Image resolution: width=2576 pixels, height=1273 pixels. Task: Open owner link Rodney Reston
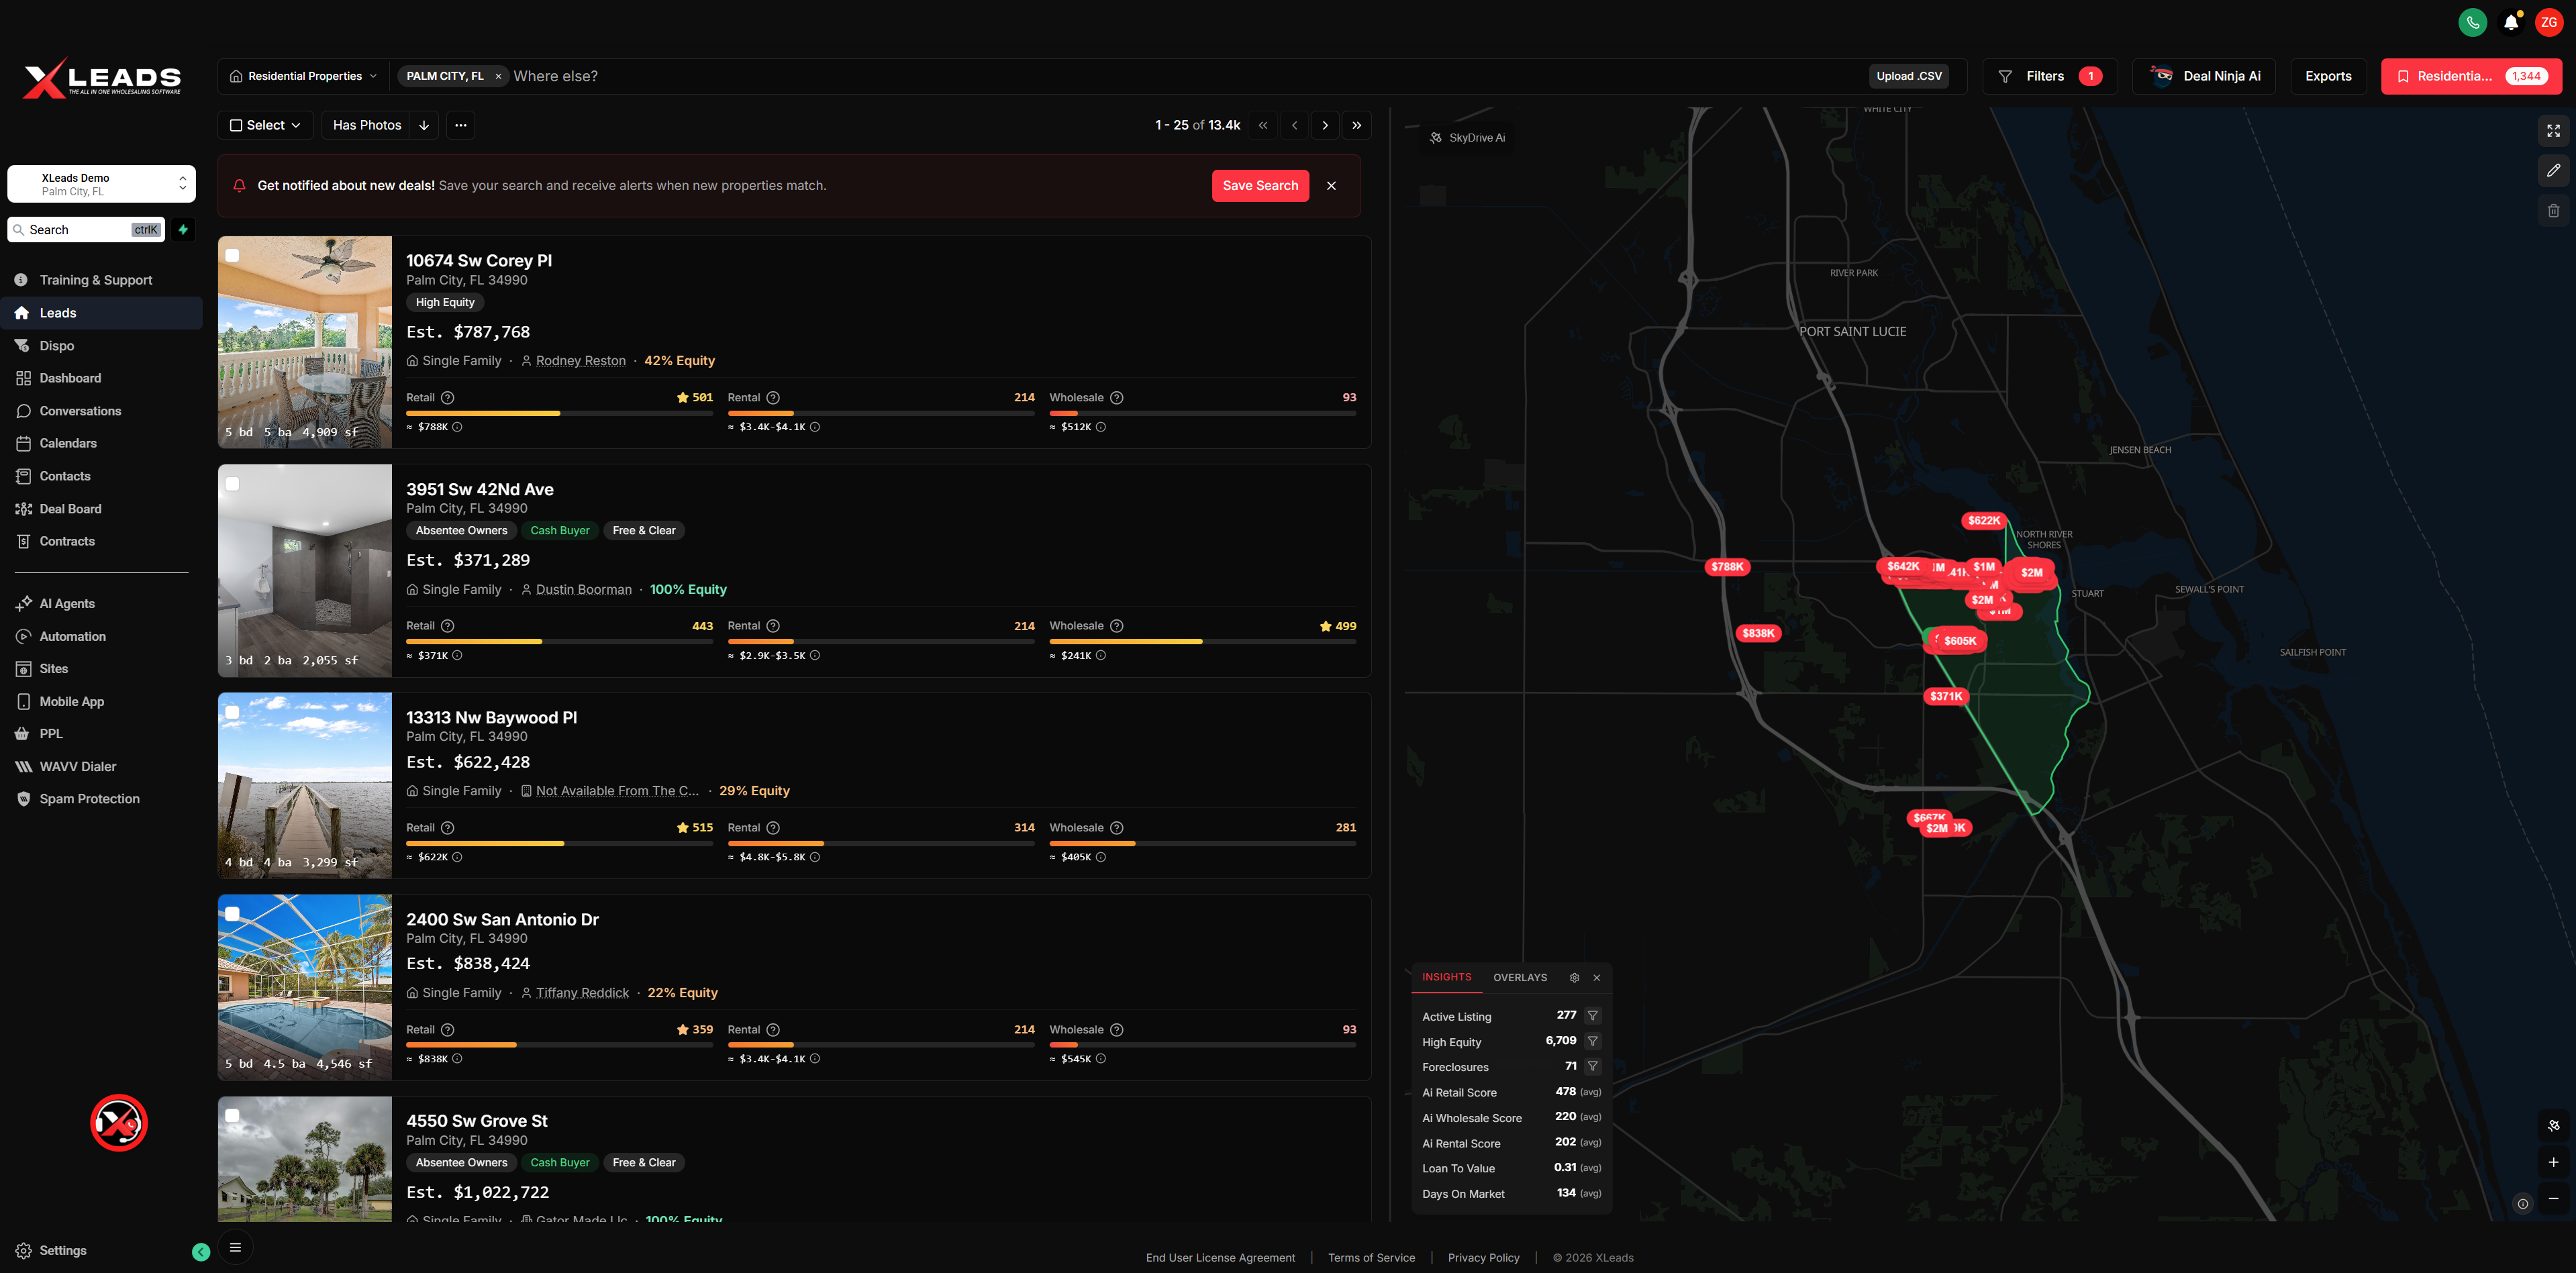580,361
